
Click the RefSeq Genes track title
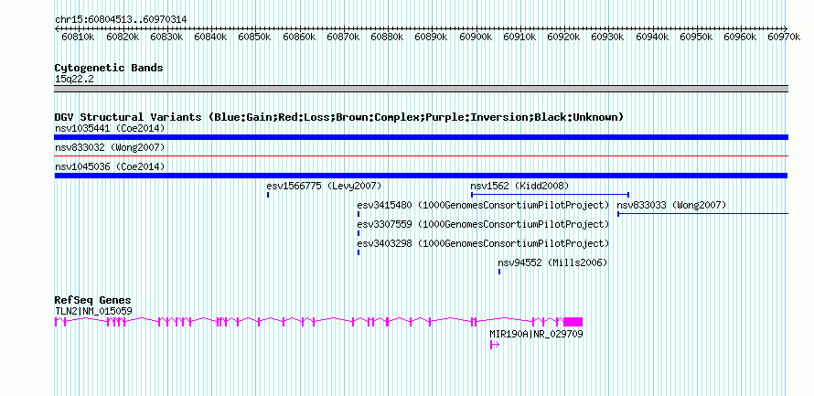click(x=93, y=301)
